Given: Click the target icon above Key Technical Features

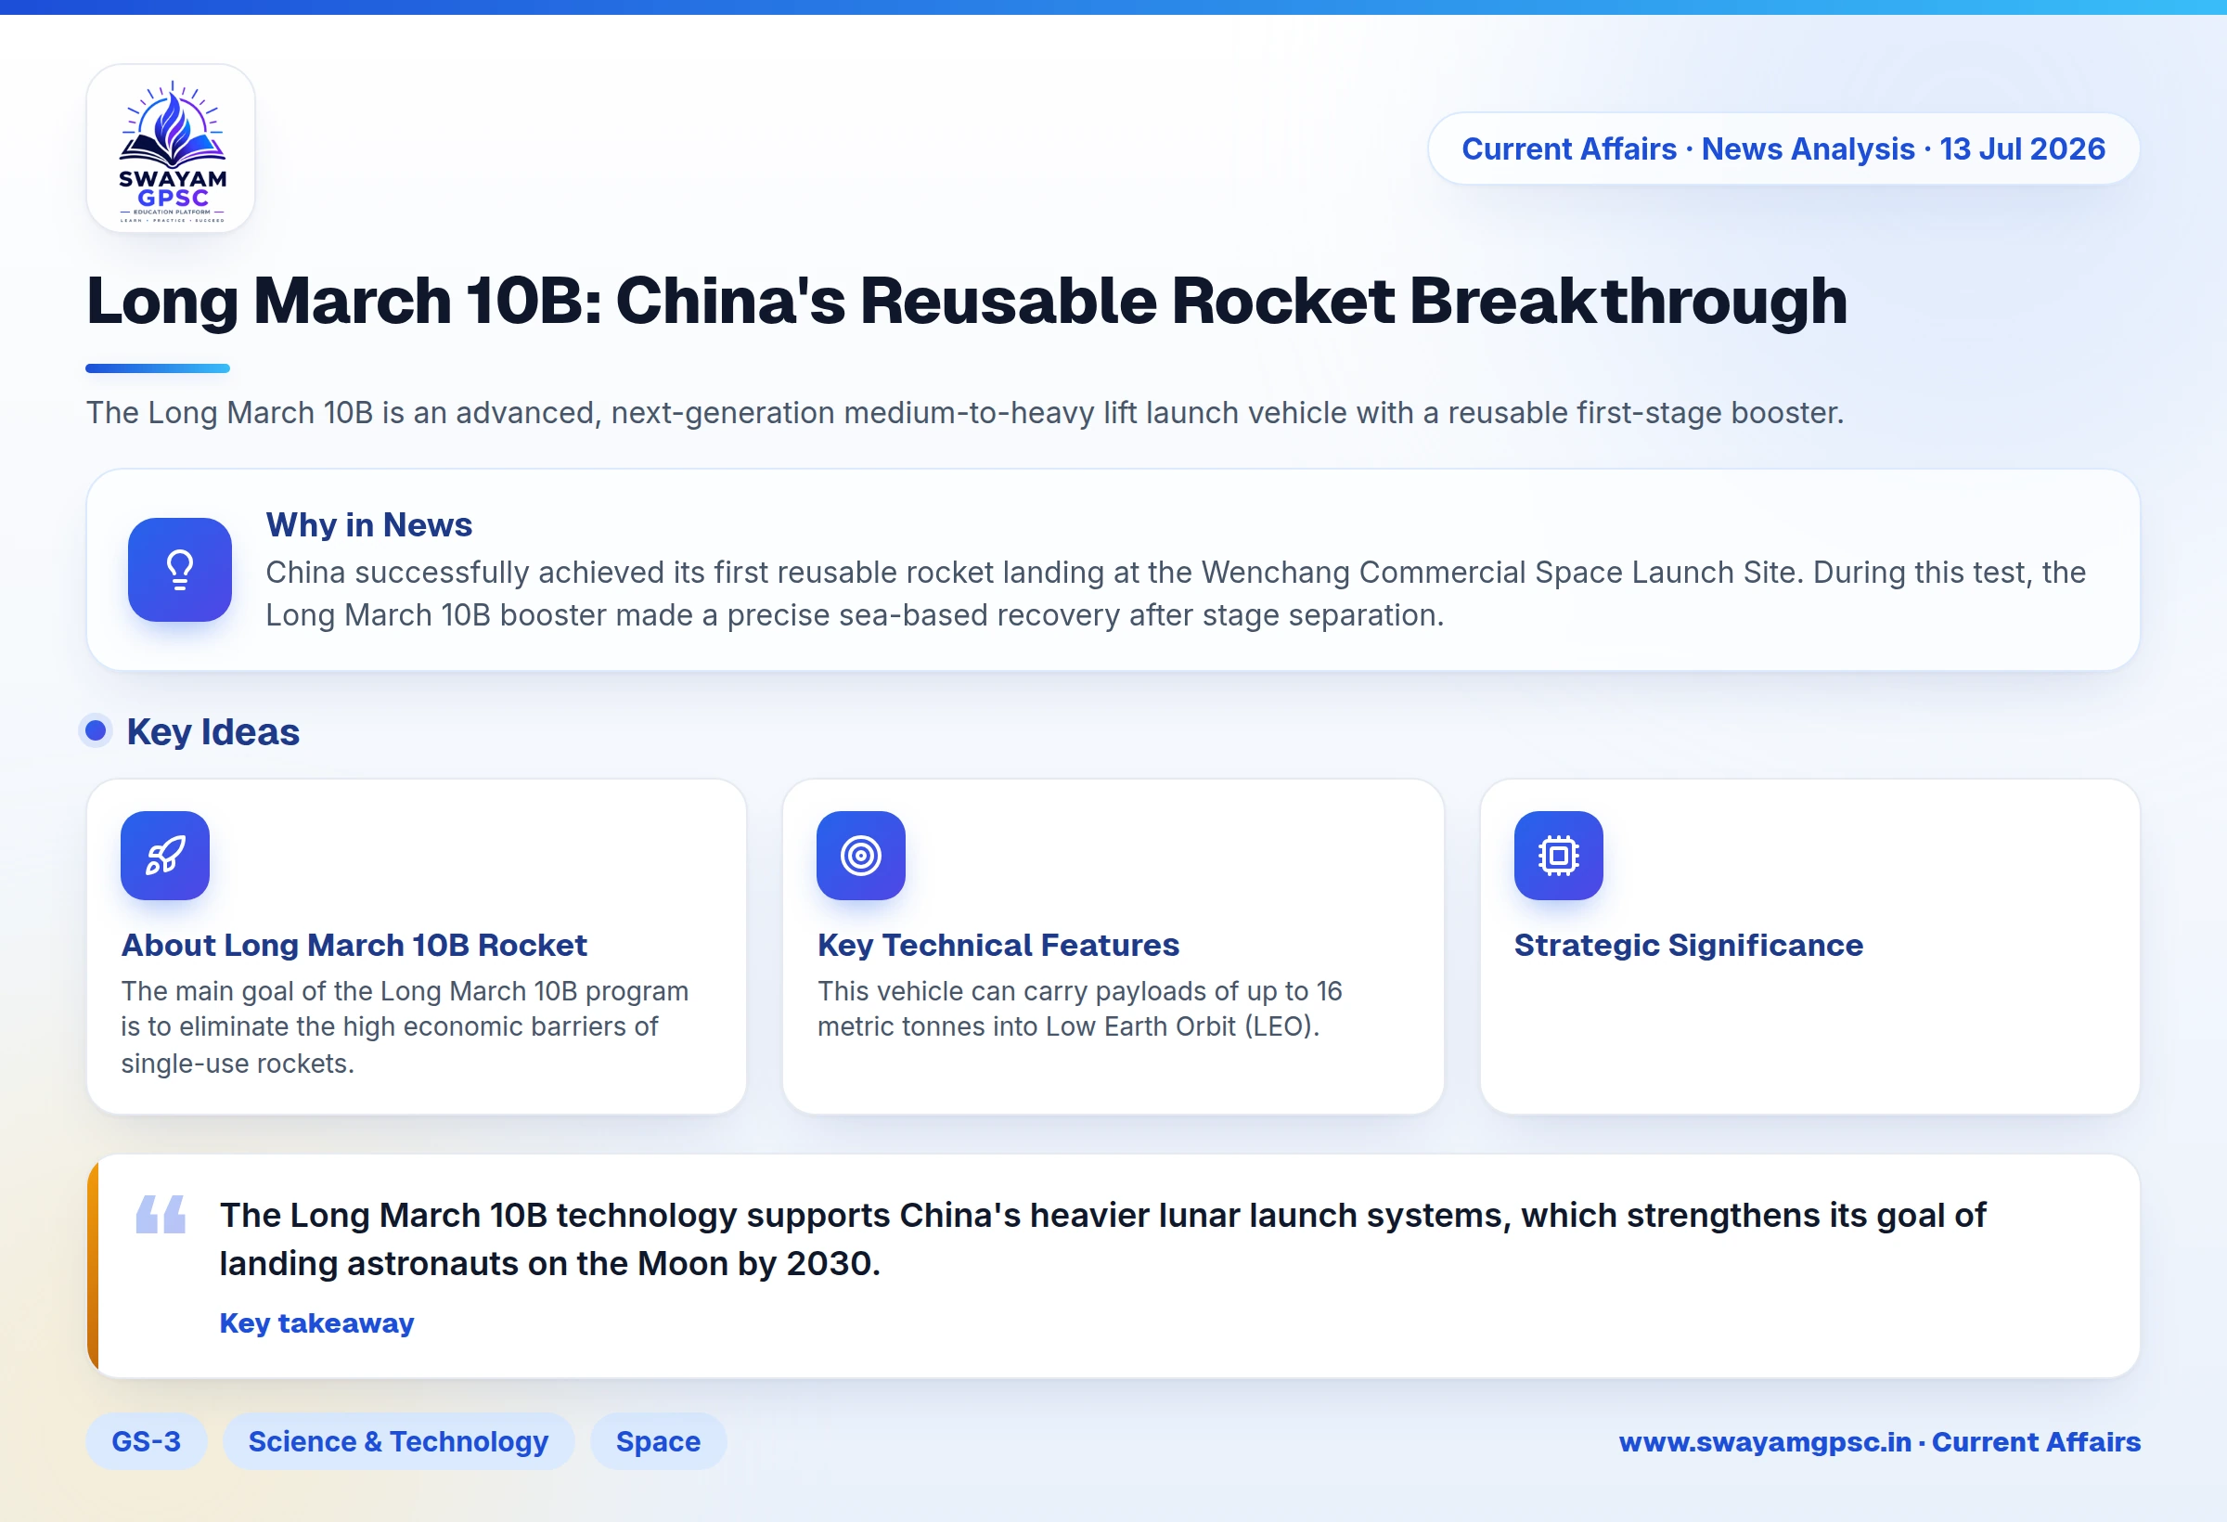Looking at the screenshot, I should 860,855.
